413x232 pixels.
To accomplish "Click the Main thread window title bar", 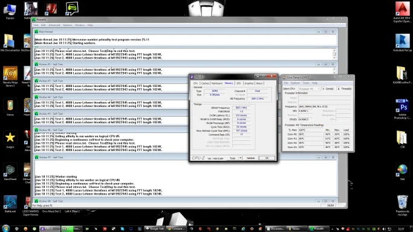I will pyautogui.click(x=186, y=31).
